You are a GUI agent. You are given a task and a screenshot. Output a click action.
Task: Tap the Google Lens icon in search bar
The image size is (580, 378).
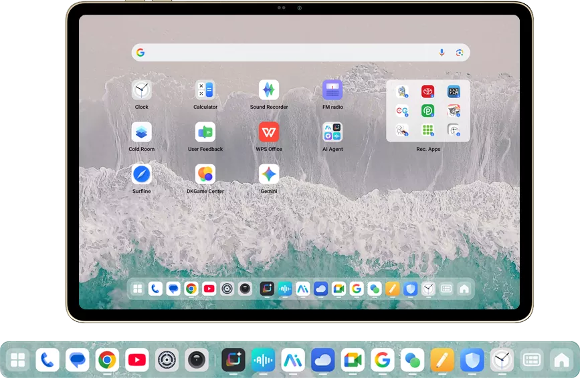(460, 53)
